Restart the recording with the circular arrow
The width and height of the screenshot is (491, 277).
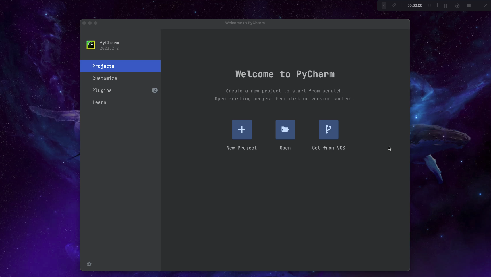[x=457, y=6]
